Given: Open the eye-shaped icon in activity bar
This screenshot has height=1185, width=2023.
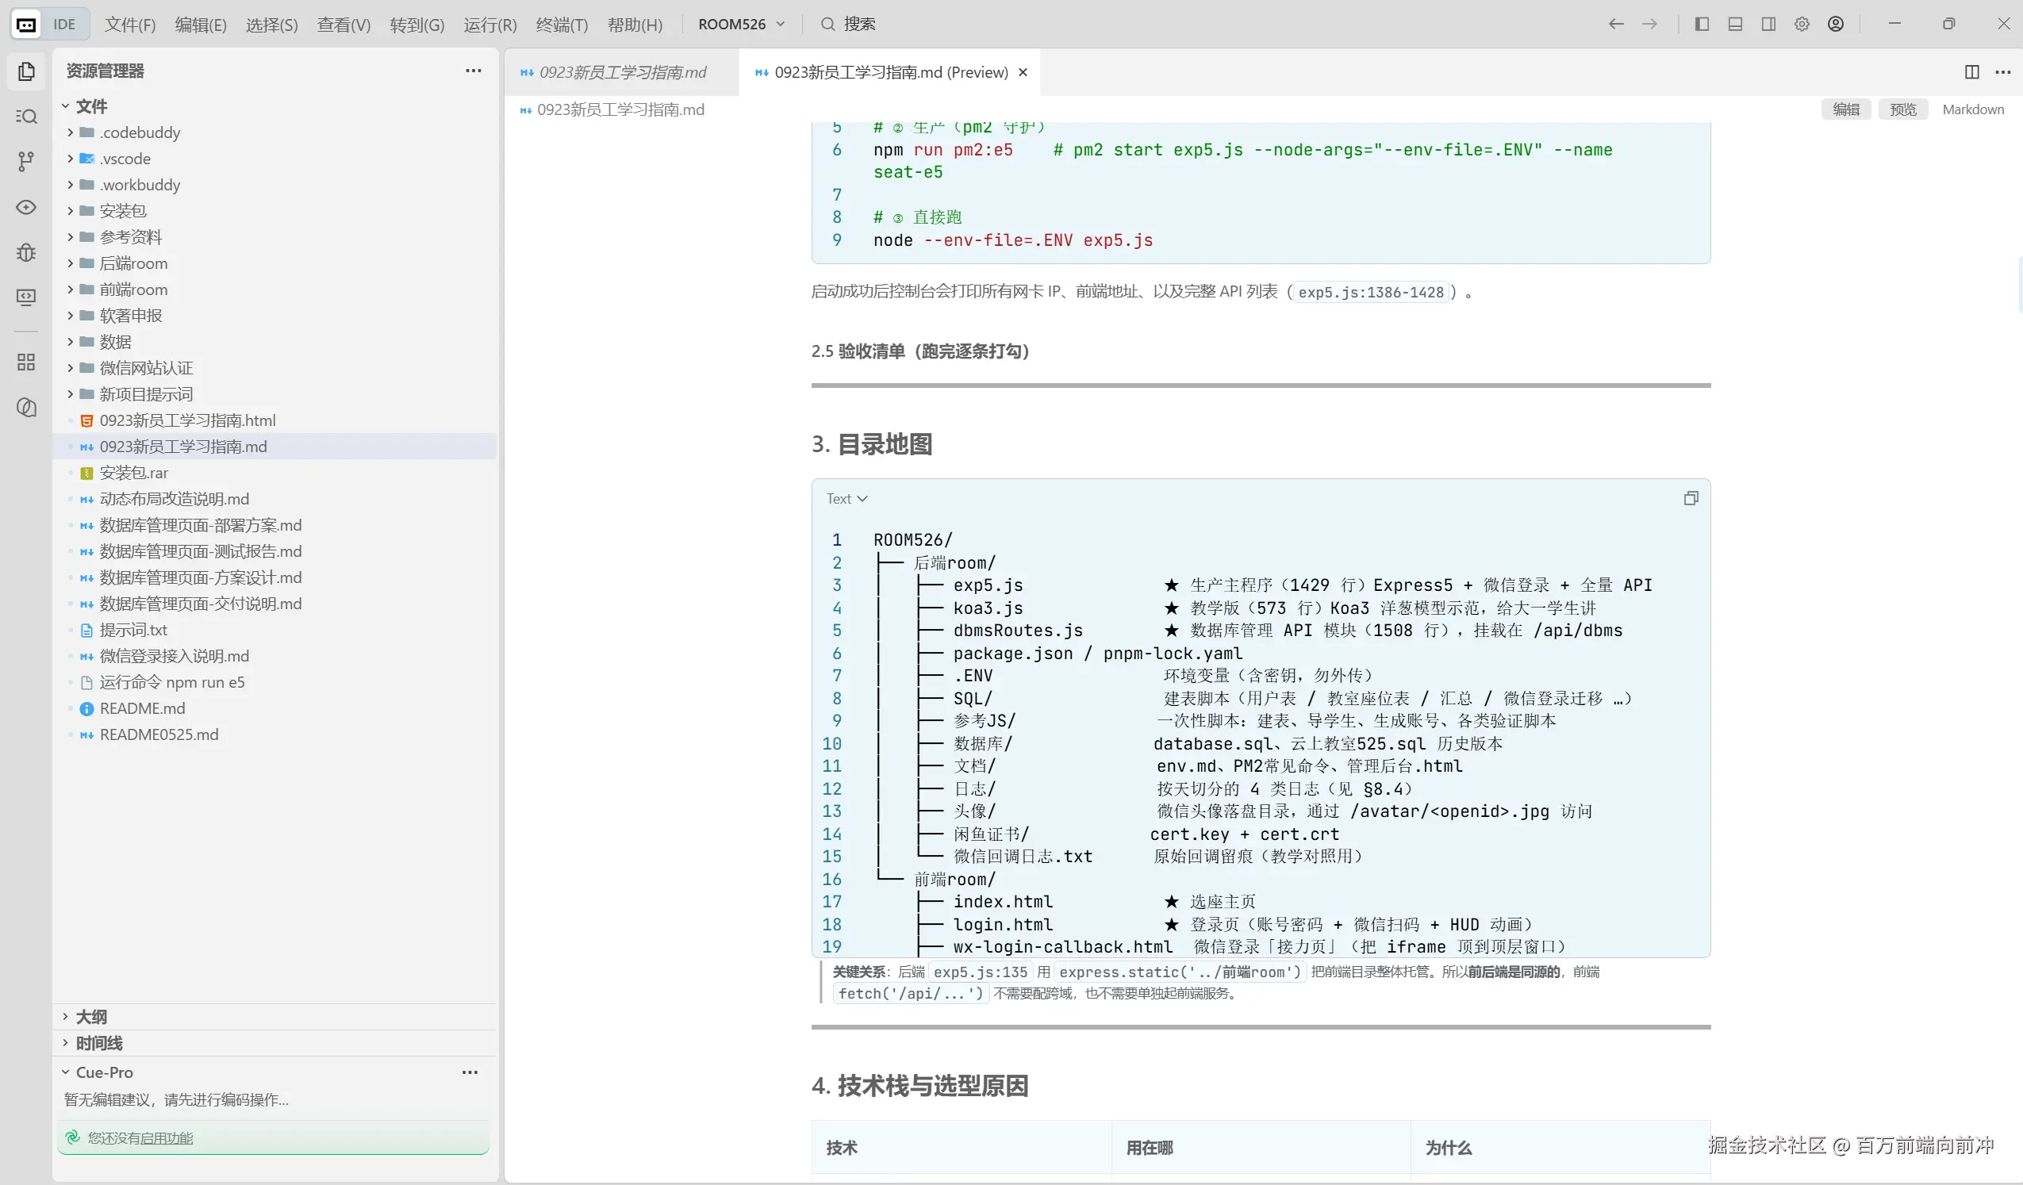Looking at the screenshot, I should [x=25, y=207].
